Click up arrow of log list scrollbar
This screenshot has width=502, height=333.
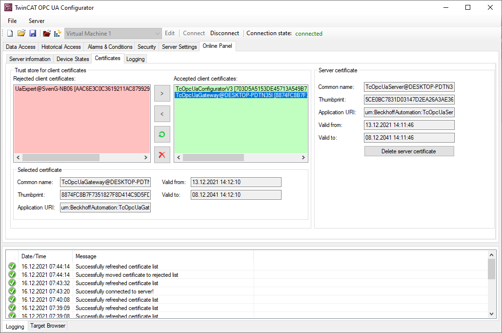pyautogui.click(x=491, y=255)
